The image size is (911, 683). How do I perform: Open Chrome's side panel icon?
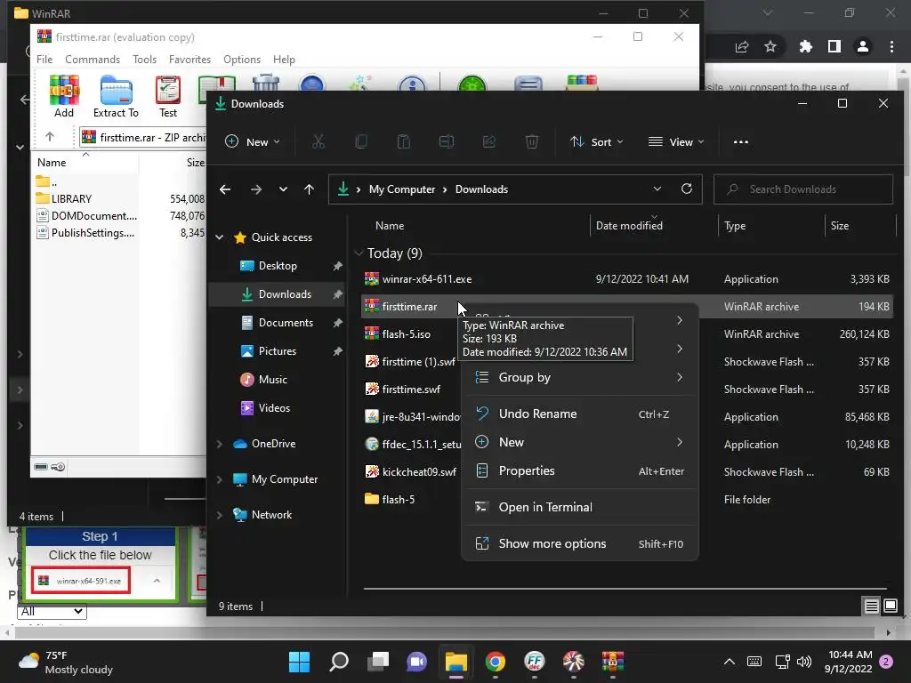point(834,46)
